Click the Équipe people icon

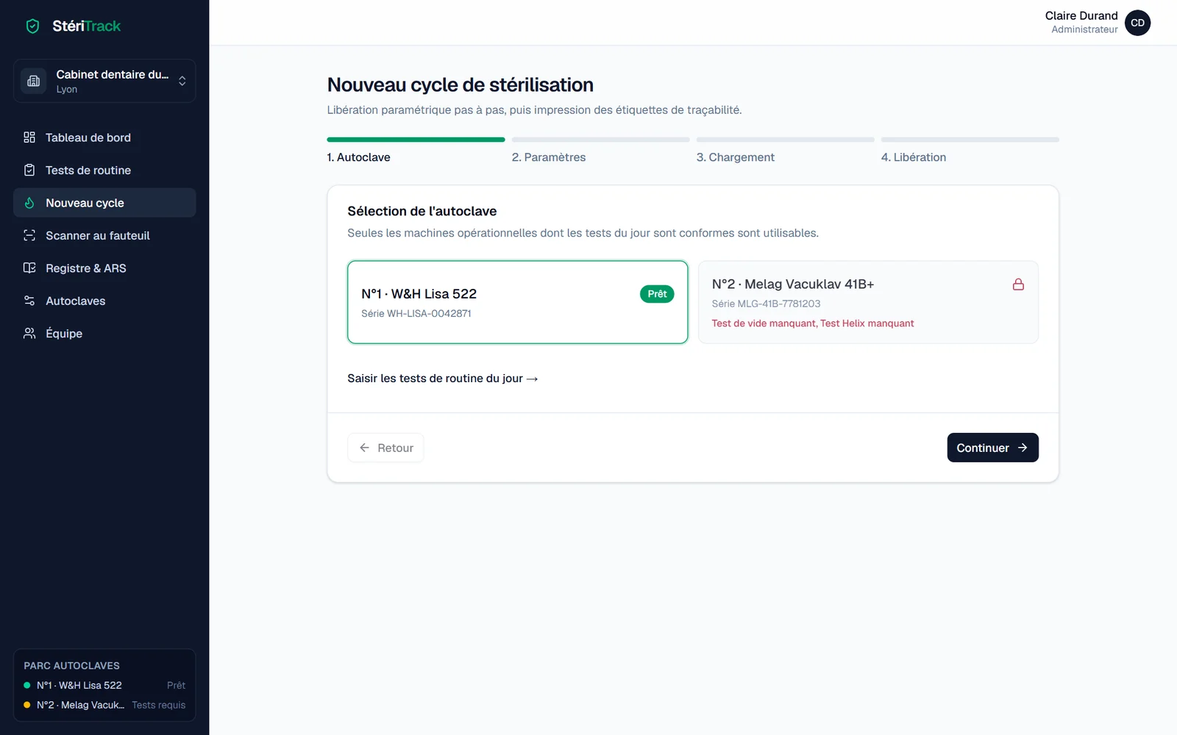(29, 334)
